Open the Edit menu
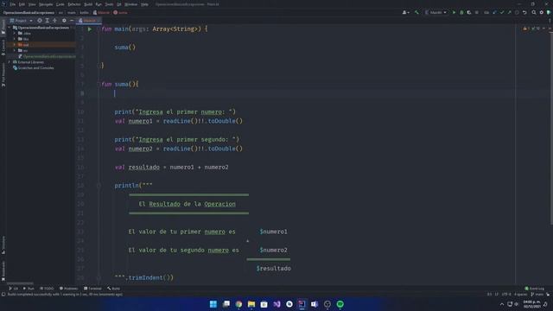 tap(22, 4)
